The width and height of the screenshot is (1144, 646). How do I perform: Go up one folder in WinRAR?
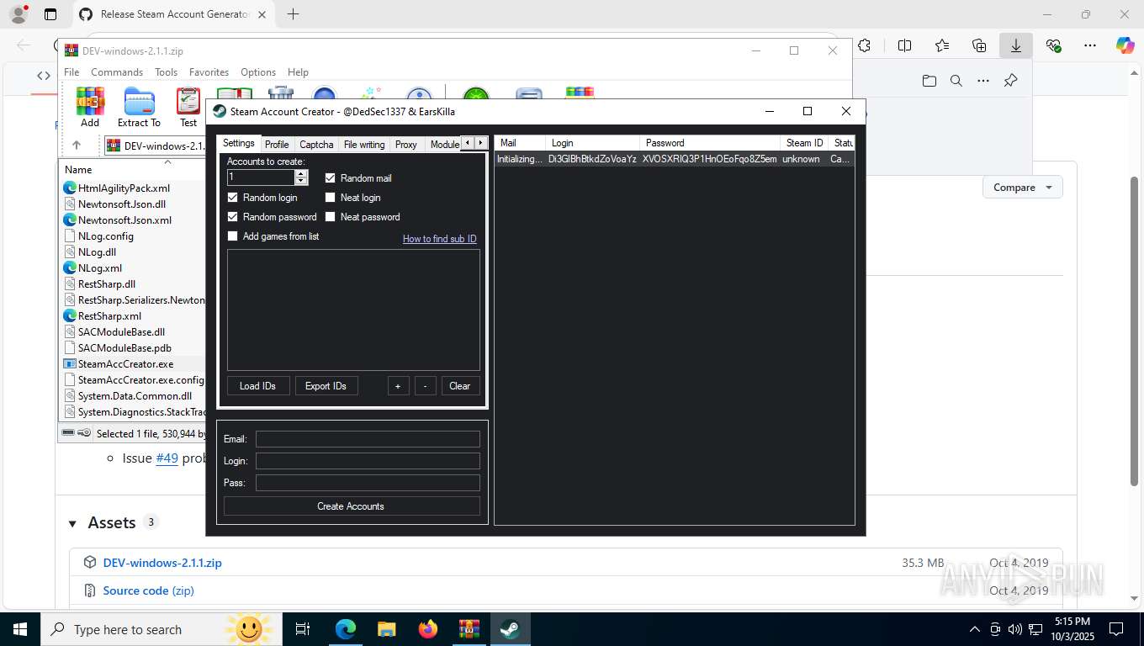tap(77, 146)
